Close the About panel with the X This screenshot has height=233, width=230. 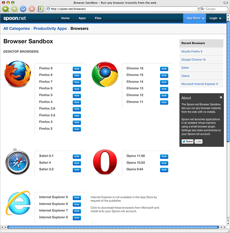pyautogui.click(x=221, y=97)
